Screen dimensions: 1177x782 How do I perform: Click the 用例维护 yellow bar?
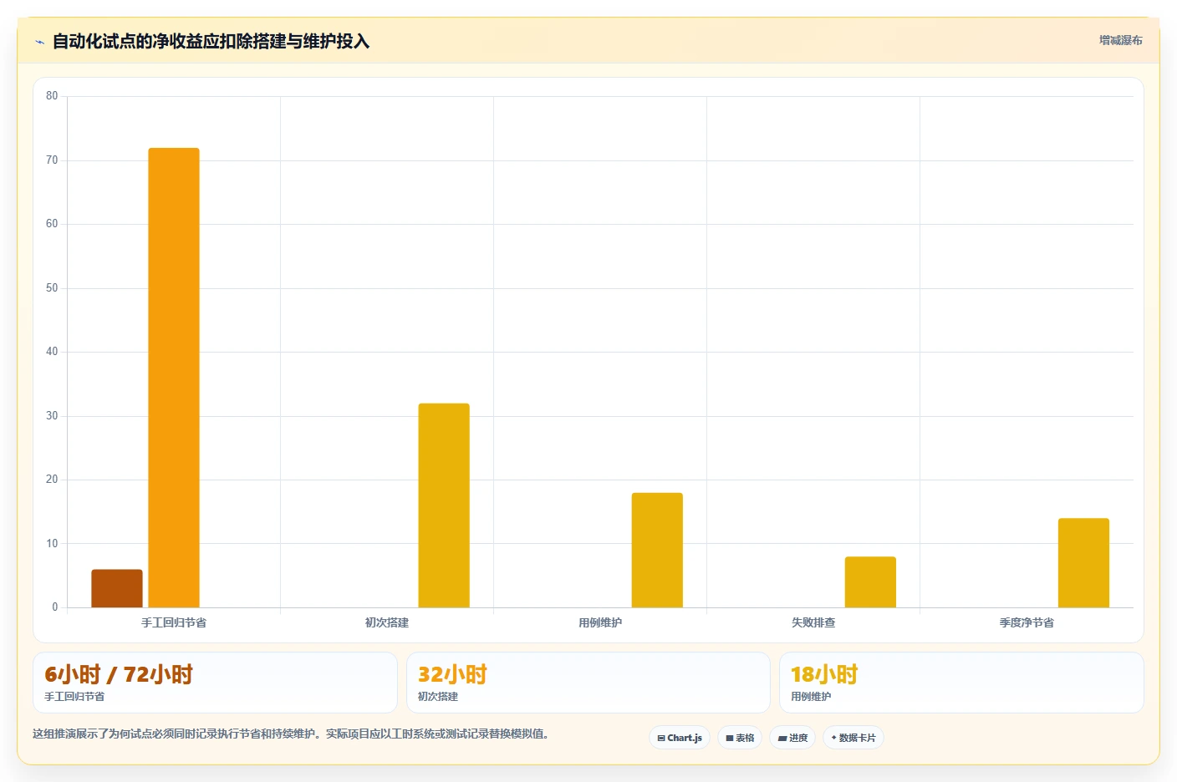(x=657, y=550)
